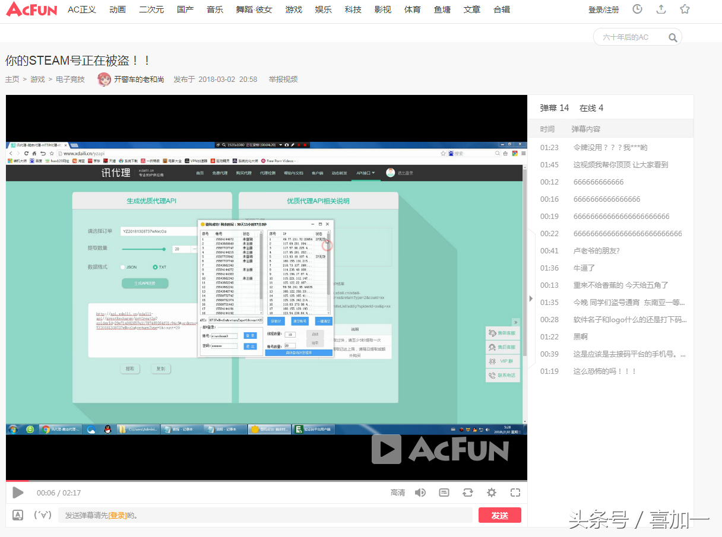Open player settings gear icon

click(492, 492)
